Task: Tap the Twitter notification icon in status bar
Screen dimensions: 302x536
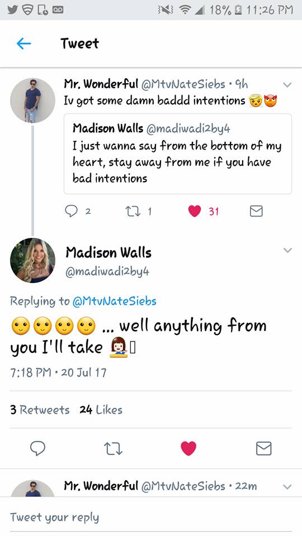Action: pyautogui.click(x=13, y=10)
